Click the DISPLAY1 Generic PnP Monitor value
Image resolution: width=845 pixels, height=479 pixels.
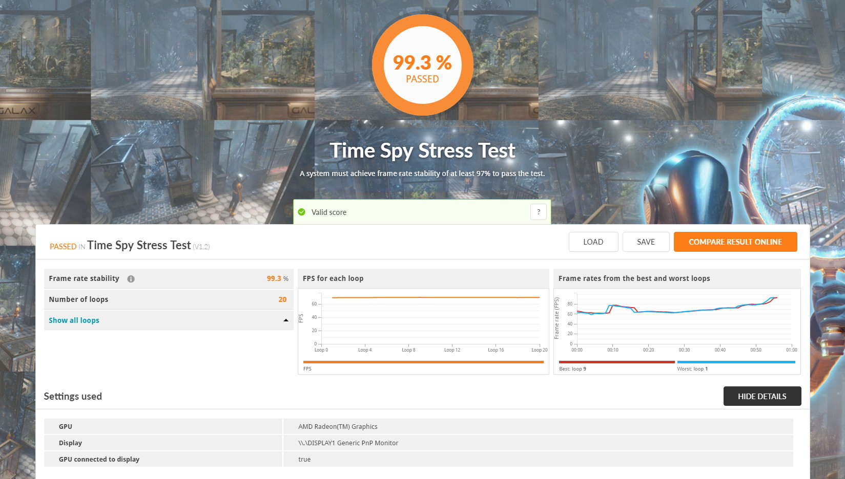click(348, 443)
